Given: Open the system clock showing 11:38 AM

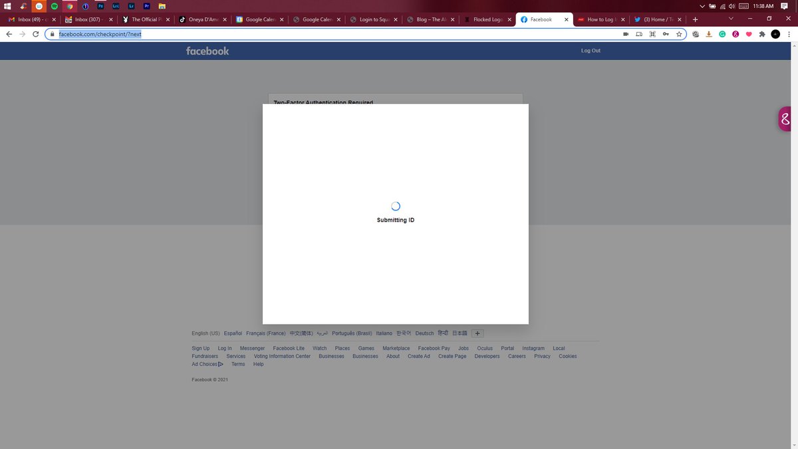Looking at the screenshot, I should (x=763, y=6).
